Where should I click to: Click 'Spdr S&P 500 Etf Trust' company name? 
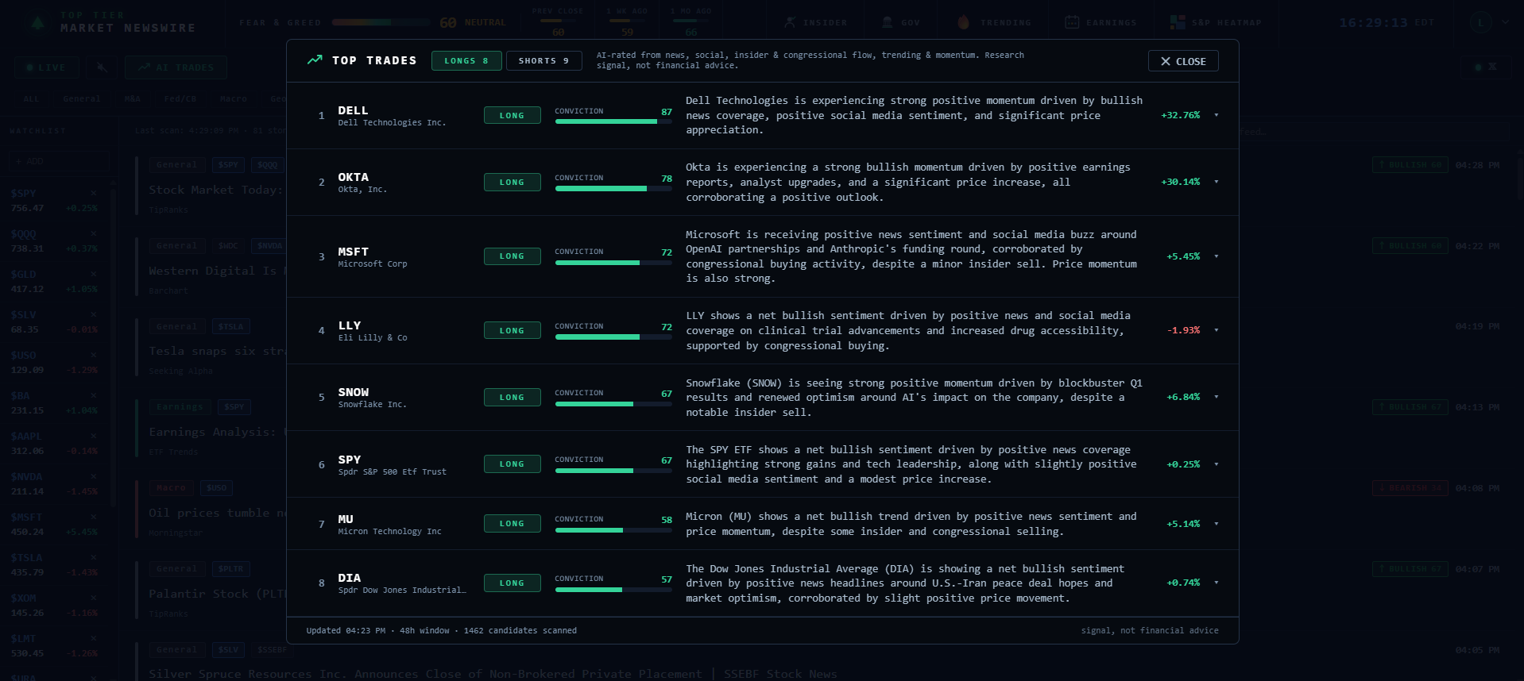(393, 472)
